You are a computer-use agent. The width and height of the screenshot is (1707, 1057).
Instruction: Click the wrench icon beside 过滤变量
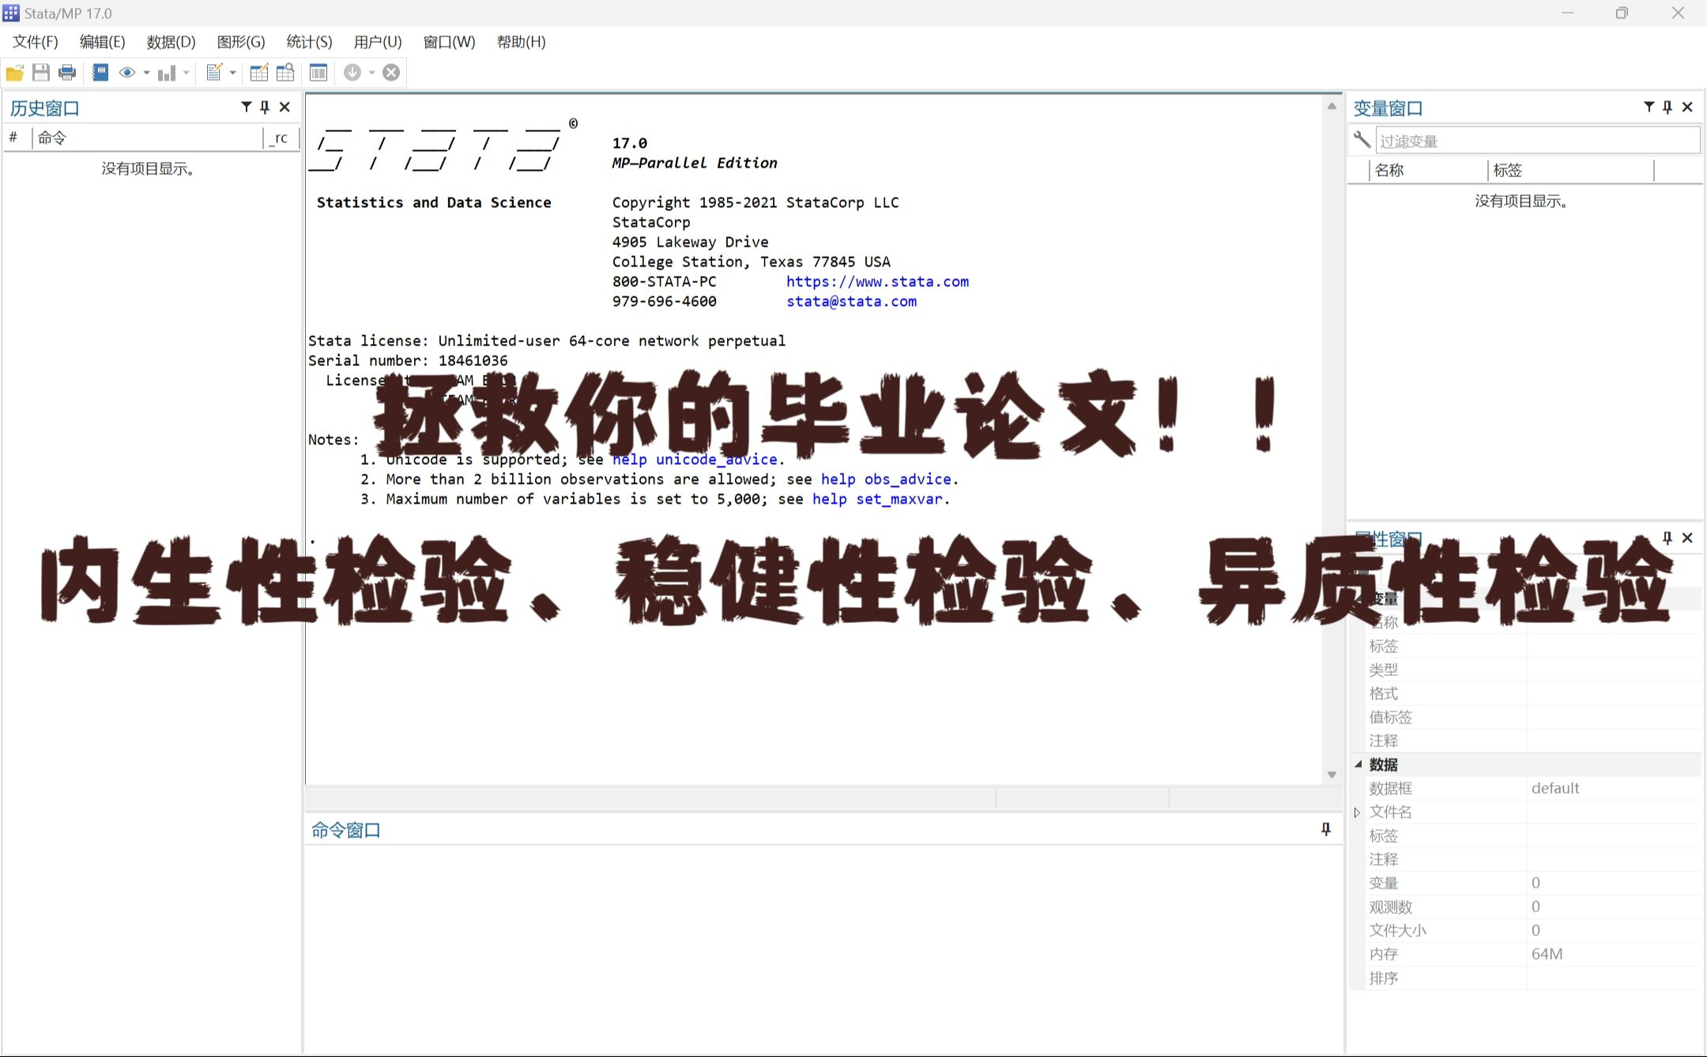point(1362,140)
